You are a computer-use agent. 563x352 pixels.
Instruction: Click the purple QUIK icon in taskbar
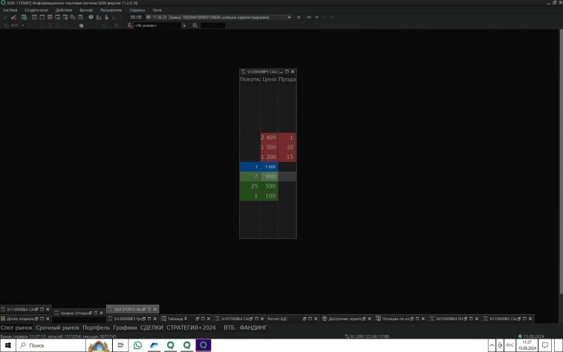click(x=203, y=345)
